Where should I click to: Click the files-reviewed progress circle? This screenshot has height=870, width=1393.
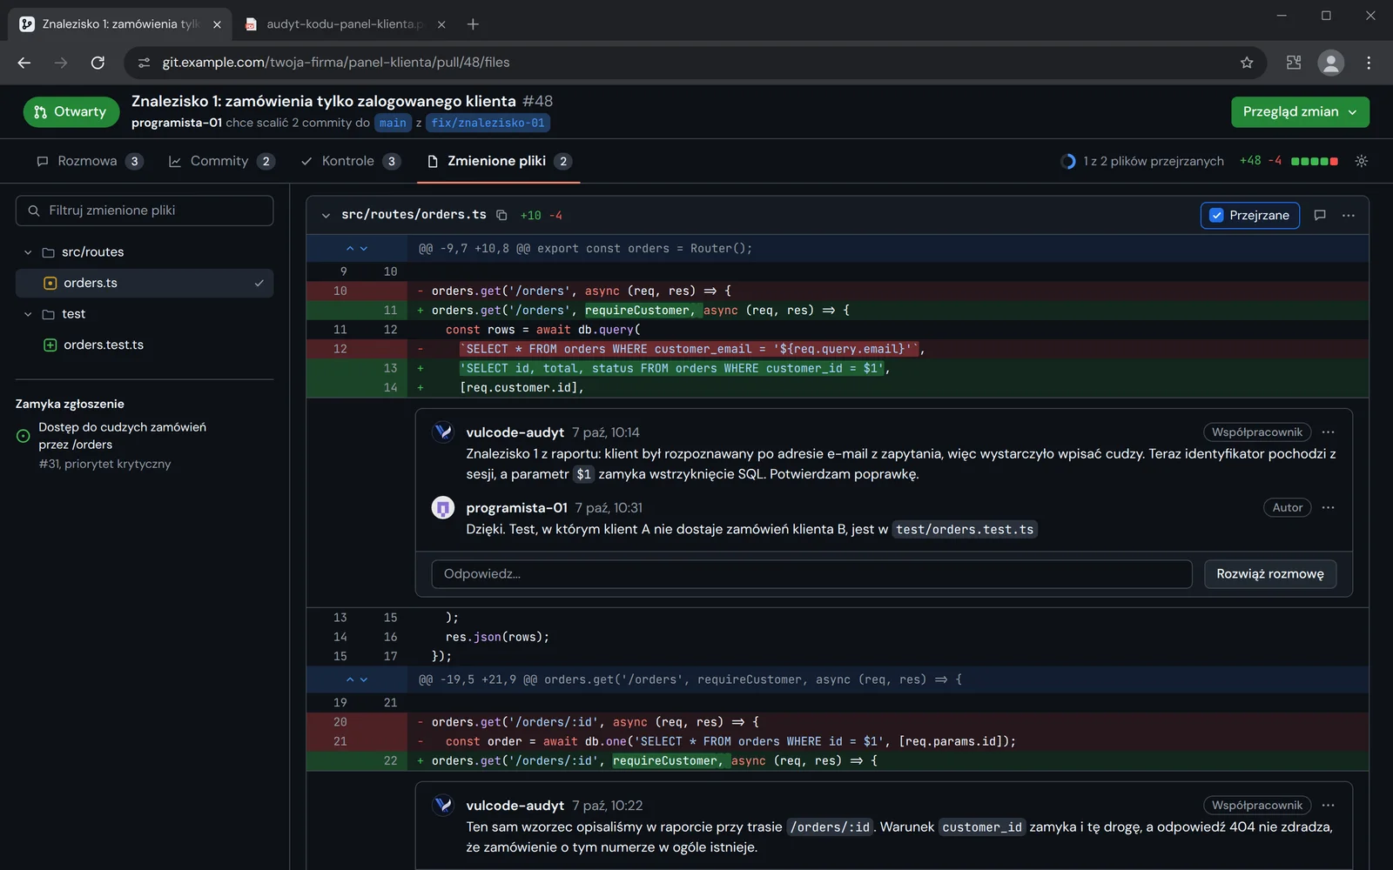[x=1068, y=161]
